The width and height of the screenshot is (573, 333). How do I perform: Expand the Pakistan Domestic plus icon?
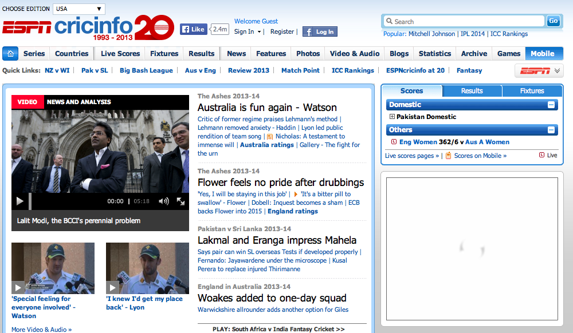(x=392, y=117)
